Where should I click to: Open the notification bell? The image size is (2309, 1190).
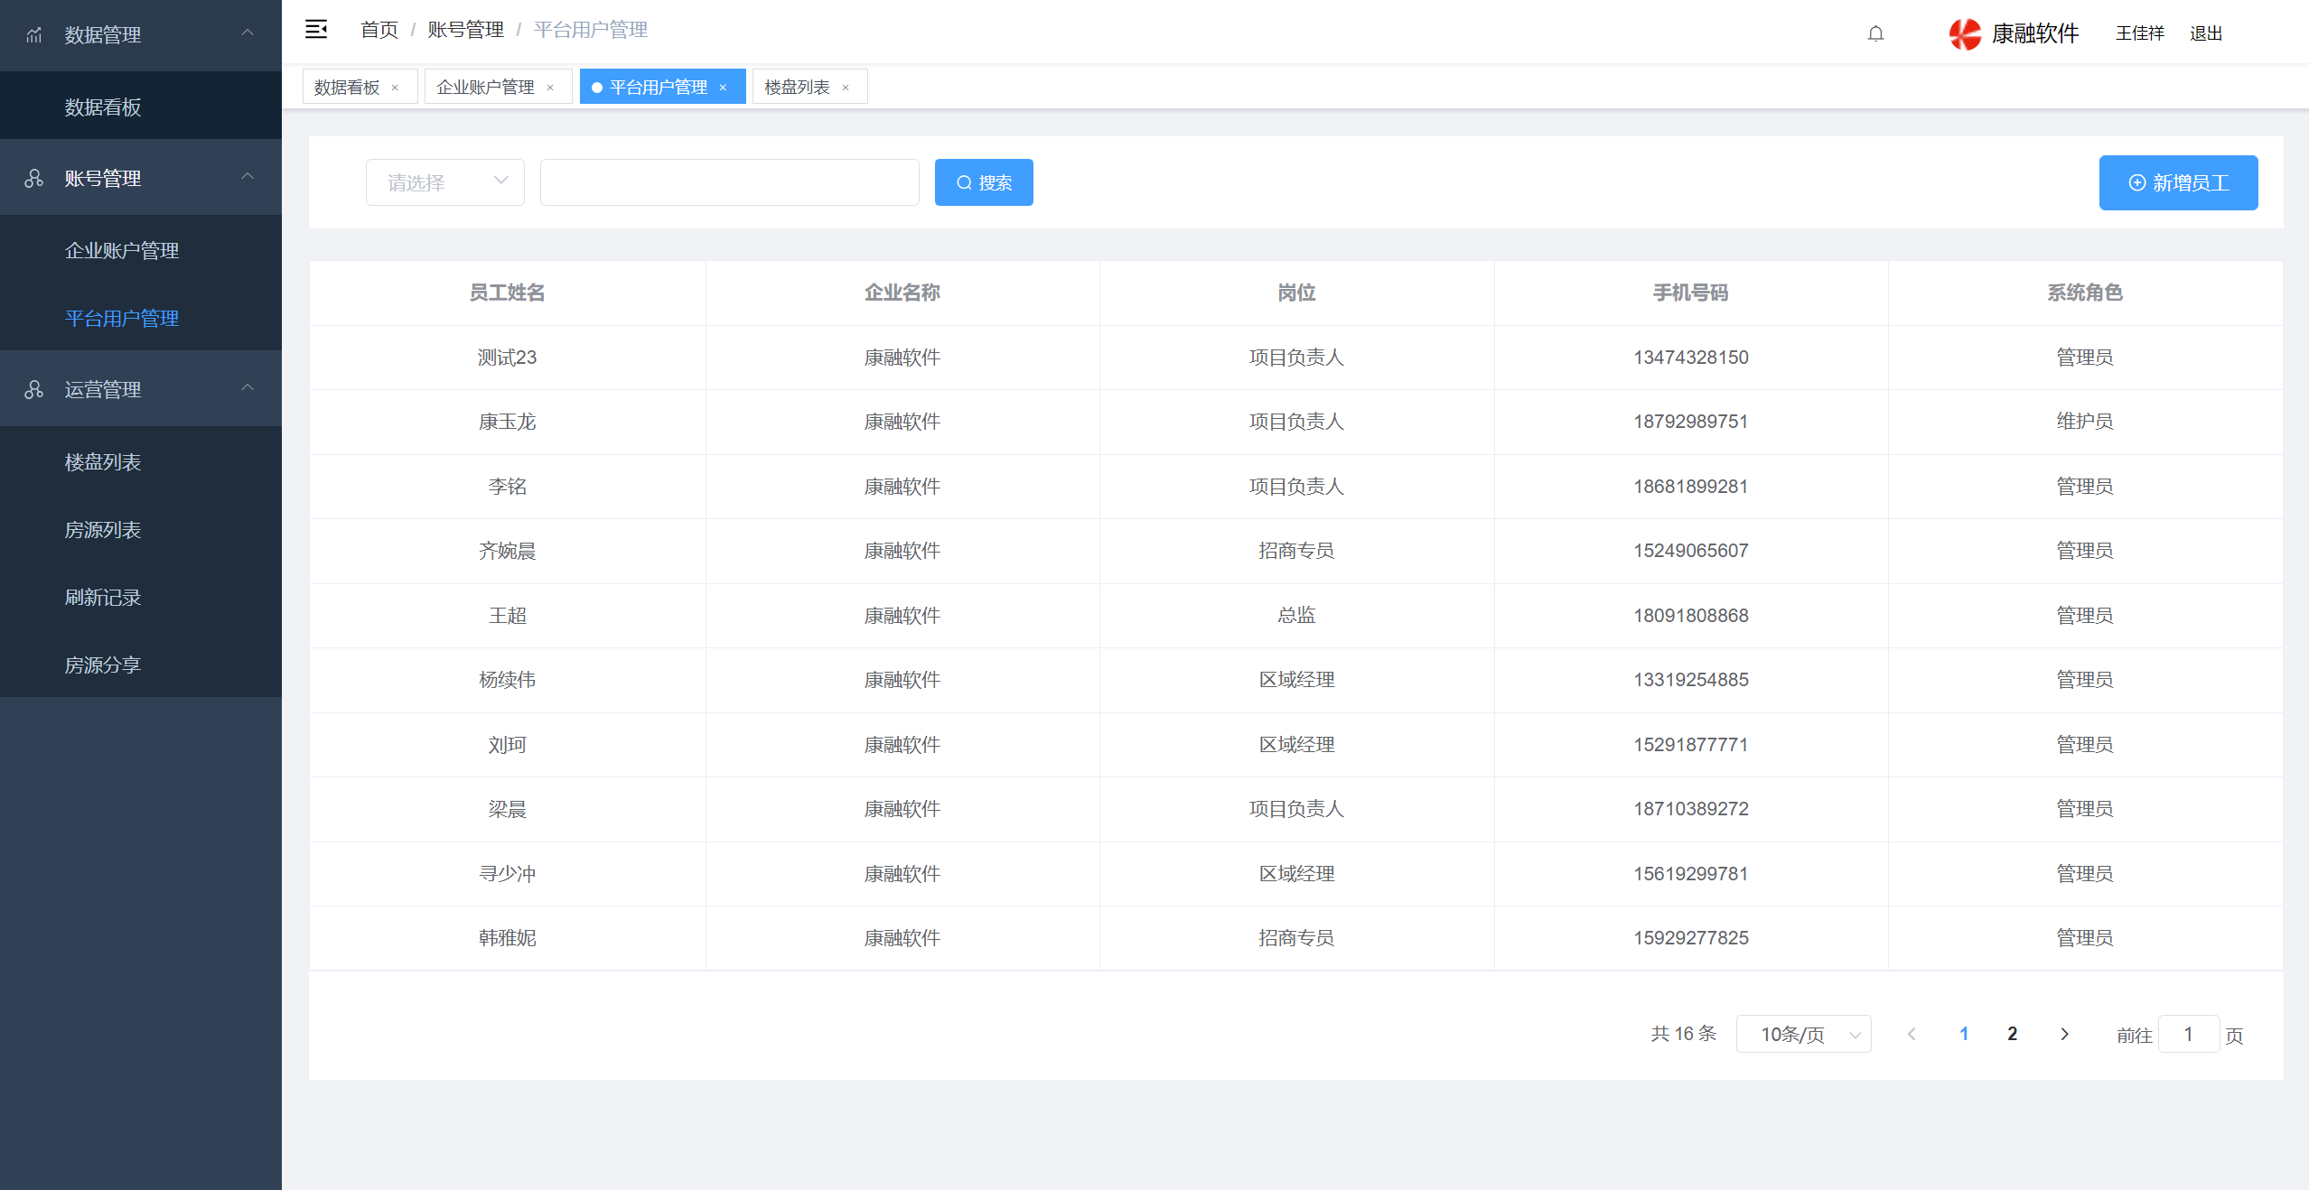tap(1876, 33)
